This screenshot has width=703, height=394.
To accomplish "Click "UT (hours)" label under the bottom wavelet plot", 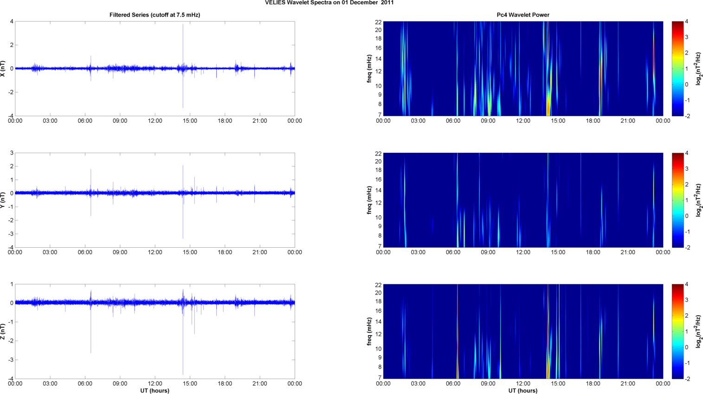I will click(x=523, y=390).
